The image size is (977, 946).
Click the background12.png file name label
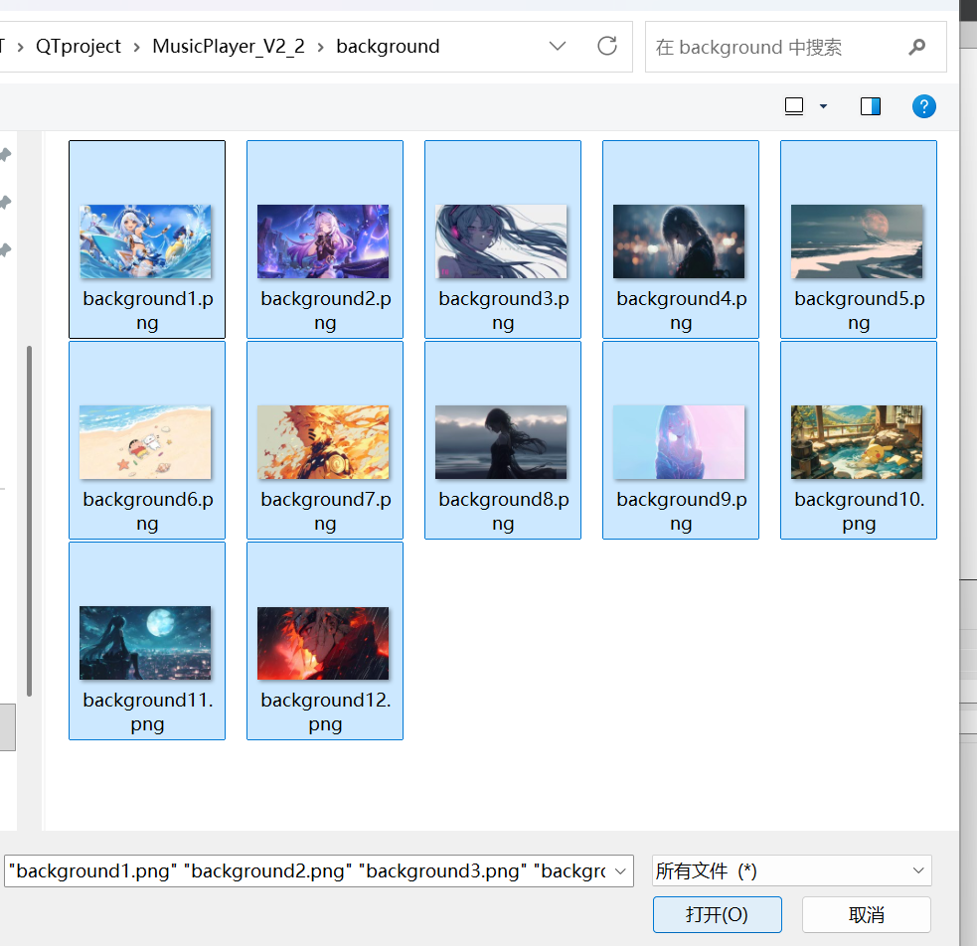326,711
